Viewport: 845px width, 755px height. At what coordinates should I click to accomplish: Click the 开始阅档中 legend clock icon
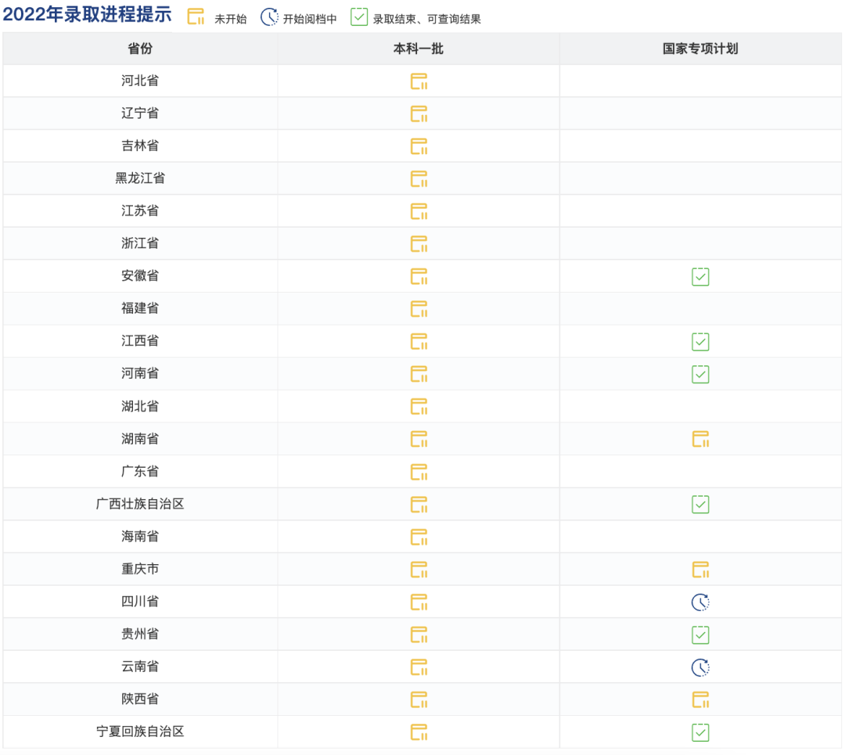269,16
